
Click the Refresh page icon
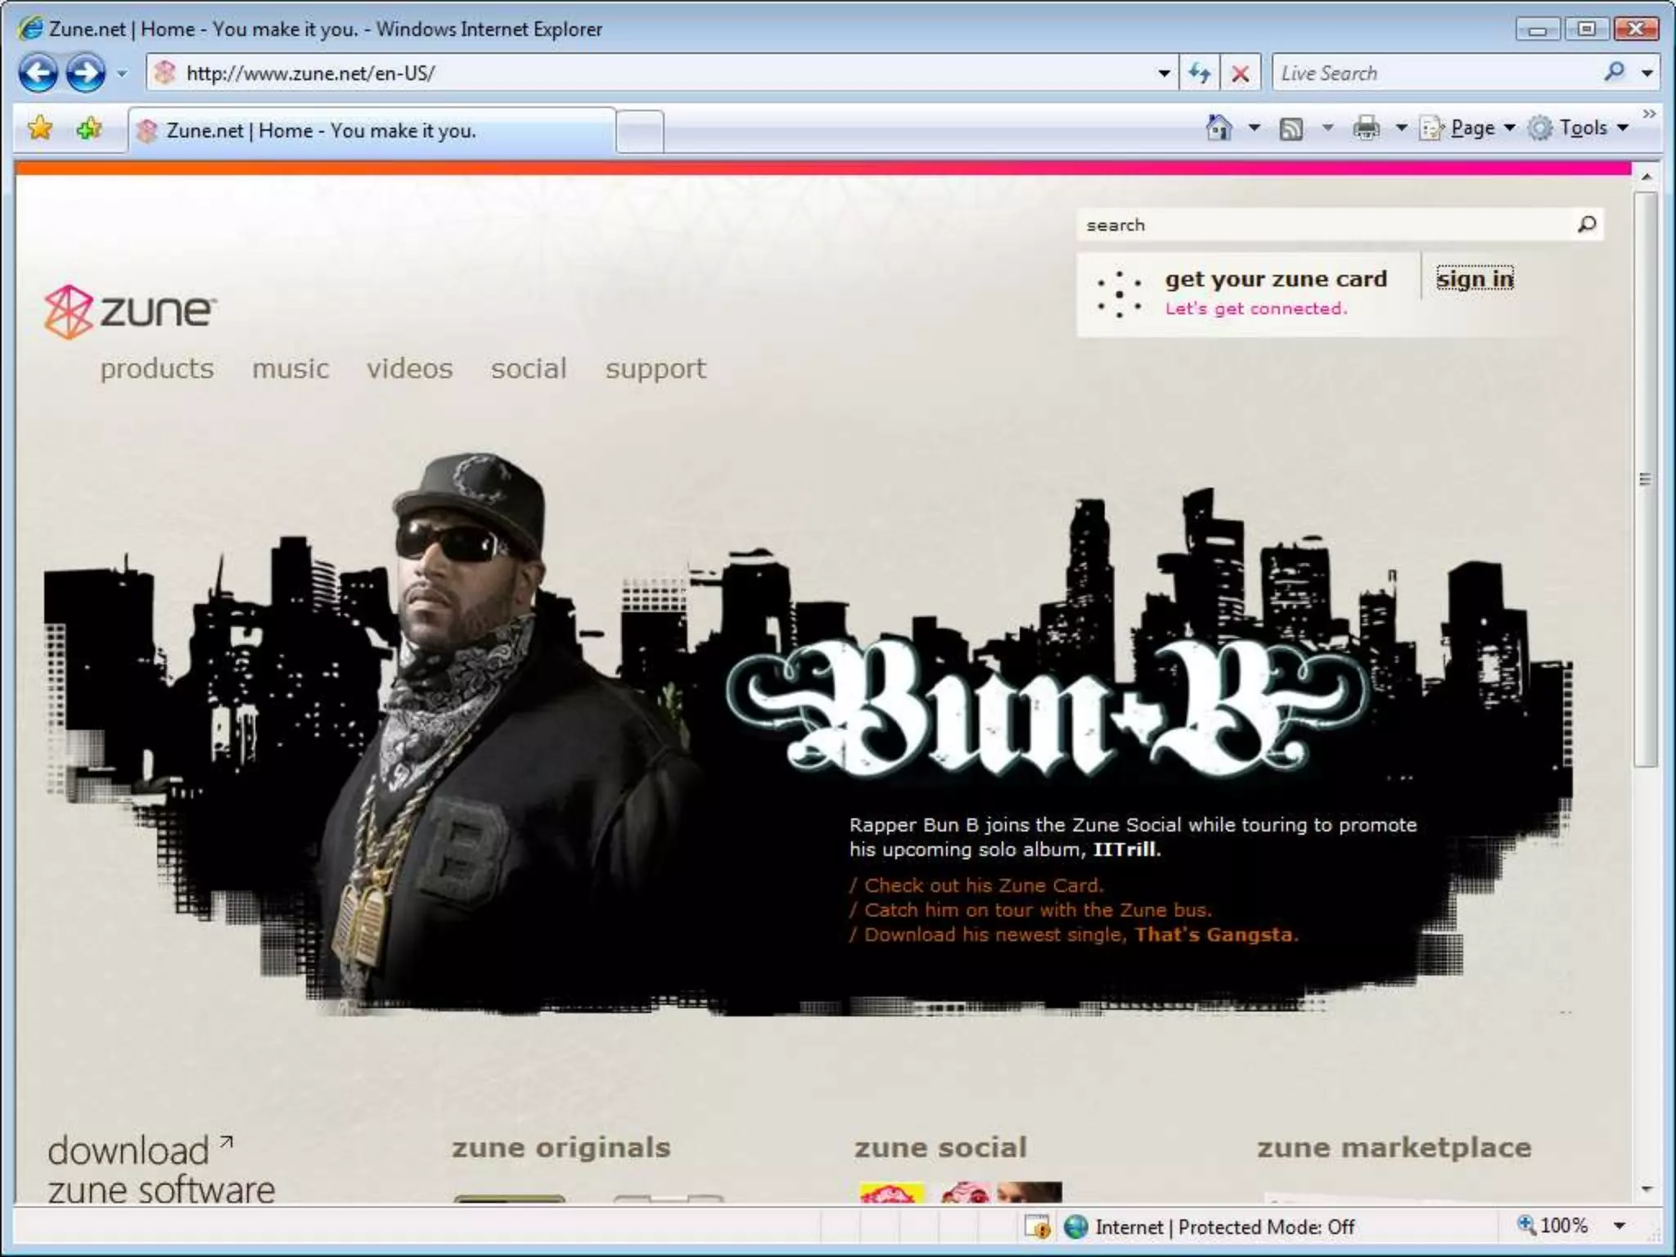click(x=1200, y=73)
